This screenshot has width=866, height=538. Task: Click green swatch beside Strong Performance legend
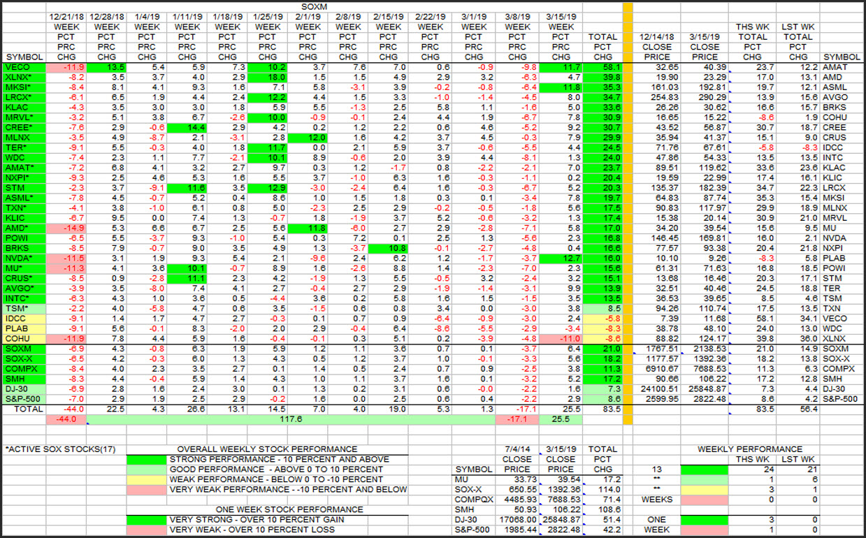[x=147, y=459]
